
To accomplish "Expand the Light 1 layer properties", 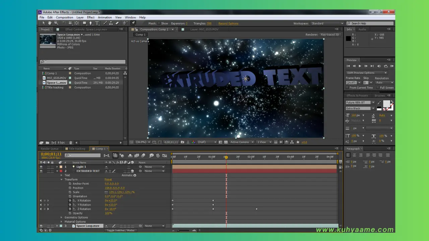I will 57,167.
